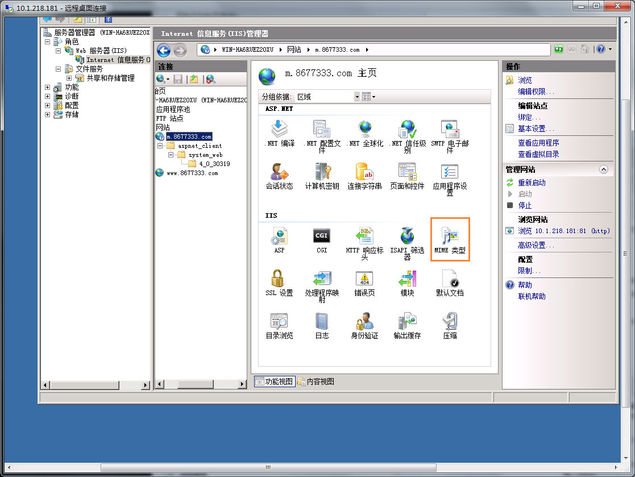Image resolution: width=635 pixels, height=477 pixels.
Task: Open the CGI feature icon
Action: coord(322,235)
